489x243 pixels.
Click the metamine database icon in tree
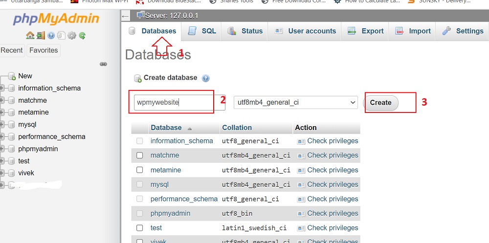[x=12, y=112]
